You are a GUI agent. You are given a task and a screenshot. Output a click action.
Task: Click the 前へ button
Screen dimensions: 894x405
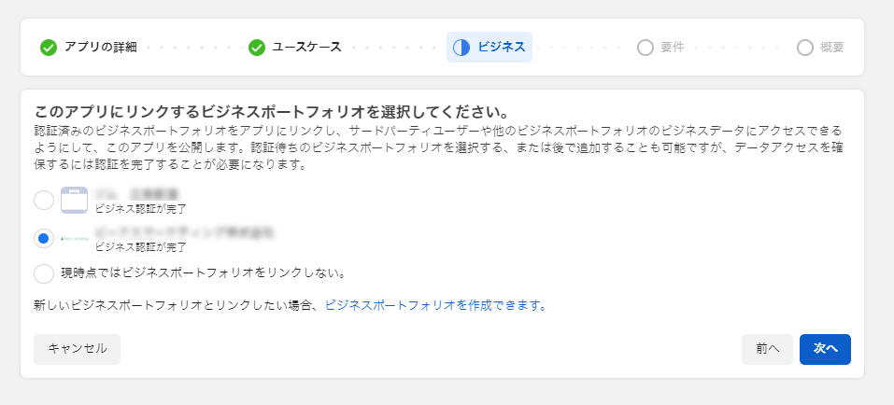tap(768, 349)
